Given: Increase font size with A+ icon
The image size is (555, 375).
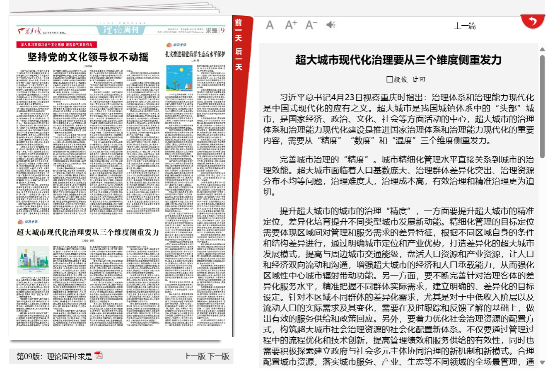Looking at the screenshot, I should [291, 25].
